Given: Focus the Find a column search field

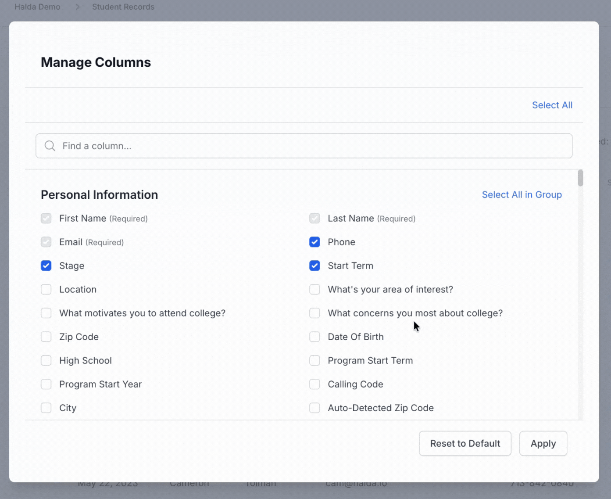Looking at the screenshot, I should click(307, 146).
